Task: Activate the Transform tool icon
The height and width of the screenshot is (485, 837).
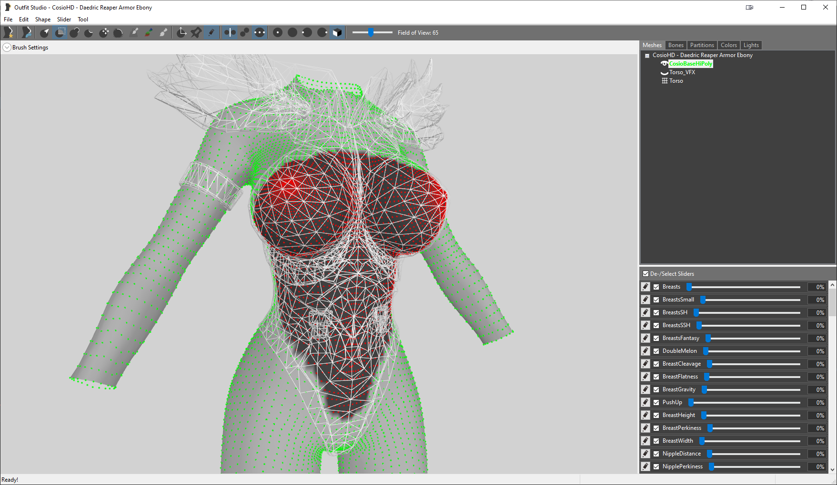Action: pyautogui.click(x=181, y=32)
